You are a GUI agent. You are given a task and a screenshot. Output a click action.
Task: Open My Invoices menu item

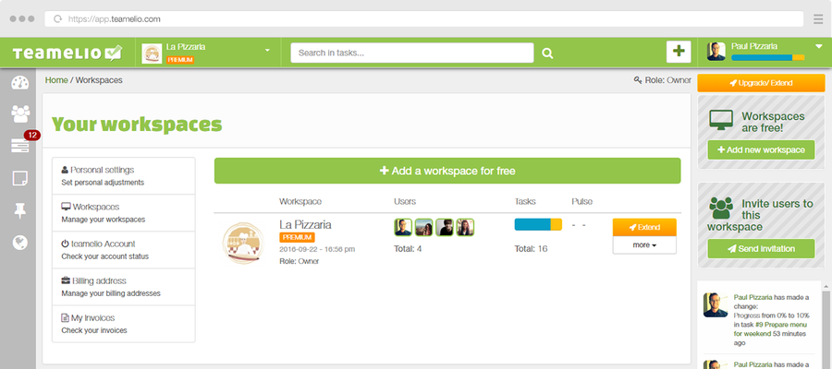pos(124,324)
